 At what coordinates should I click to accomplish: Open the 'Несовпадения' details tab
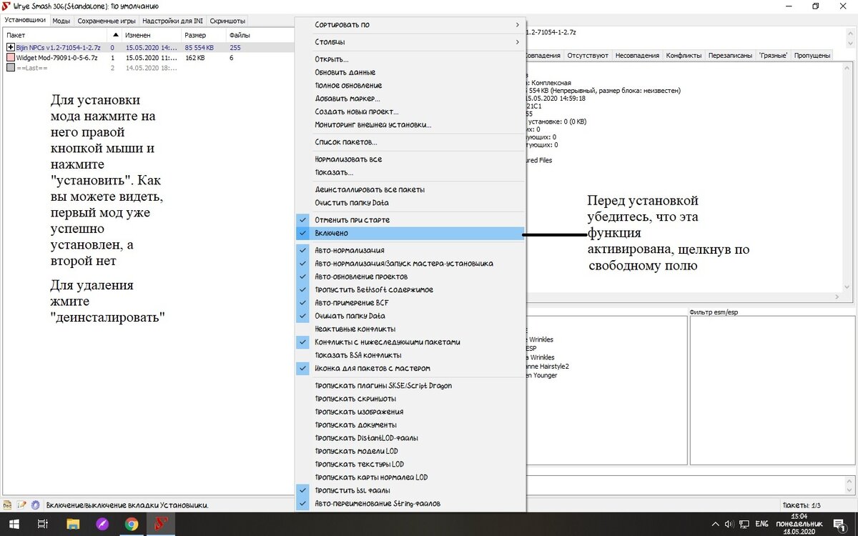coord(637,55)
